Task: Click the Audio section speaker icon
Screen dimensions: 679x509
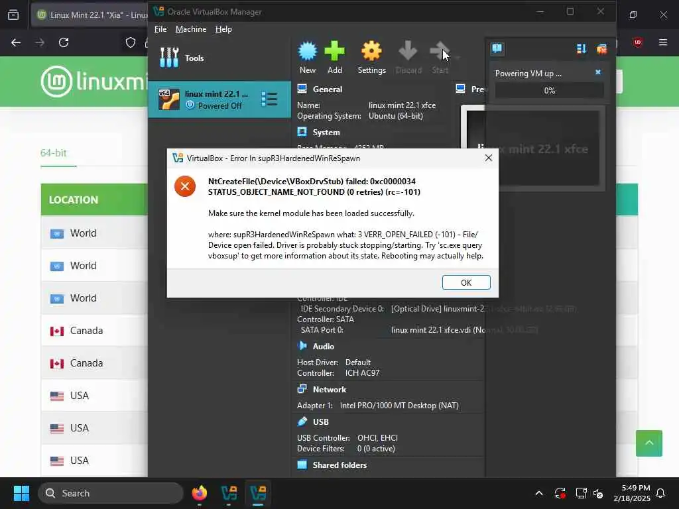Action: [x=302, y=345]
